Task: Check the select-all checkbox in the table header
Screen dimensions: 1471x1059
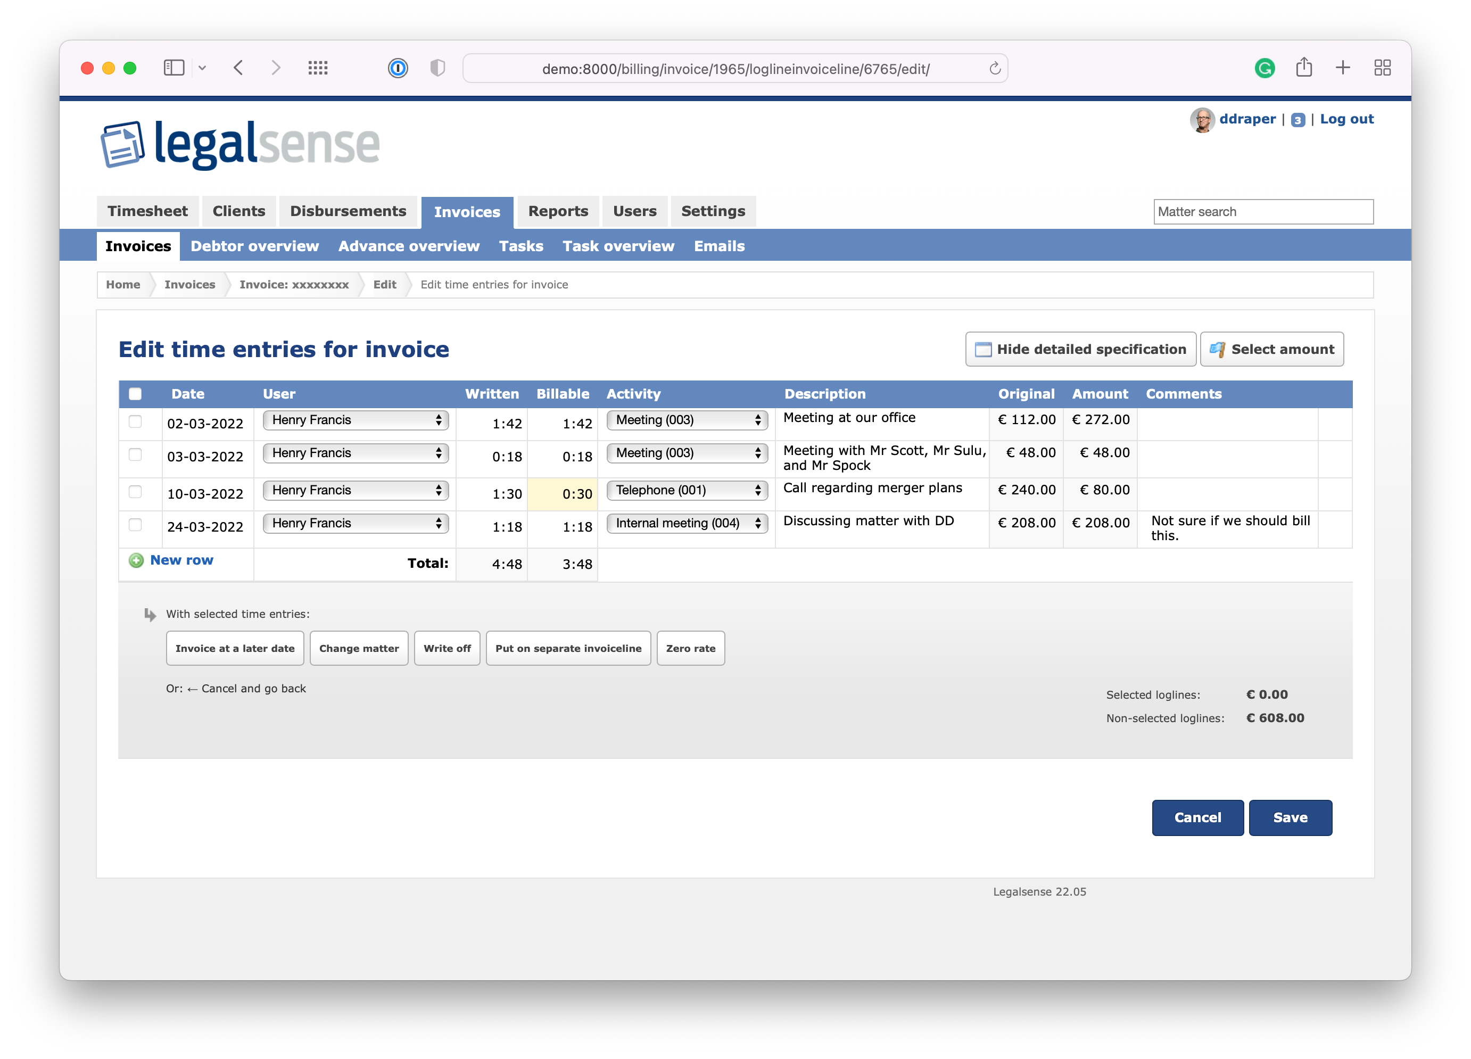Action: click(135, 394)
